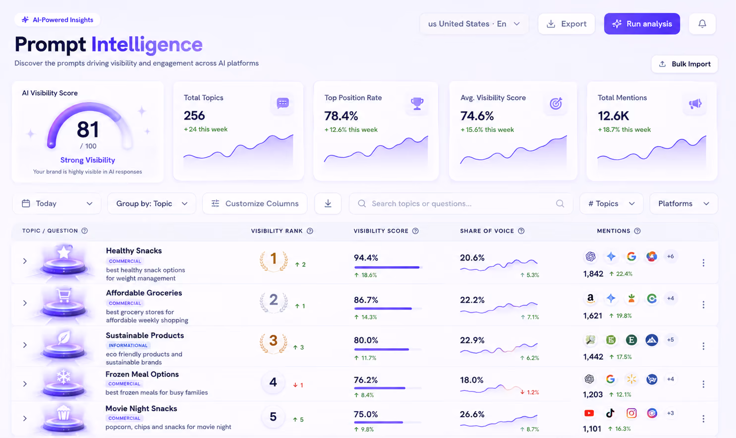Click the Customize Columns button
This screenshot has height=438, width=736.
255,203
